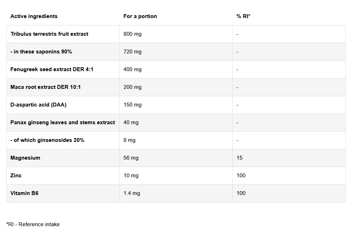Select the Magnesium row label
This screenshot has width=355, height=241.
25,158
